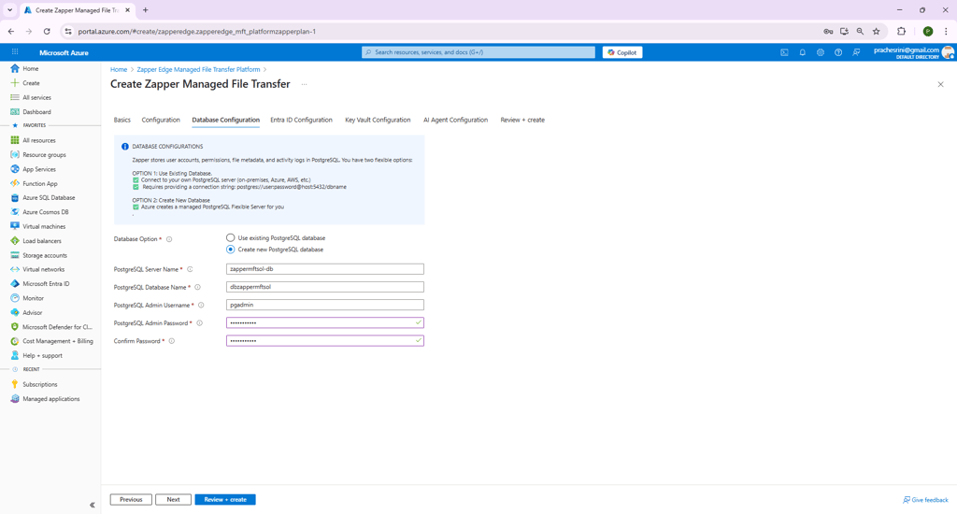Open the Copilot button
957x514 pixels.
point(621,52)
